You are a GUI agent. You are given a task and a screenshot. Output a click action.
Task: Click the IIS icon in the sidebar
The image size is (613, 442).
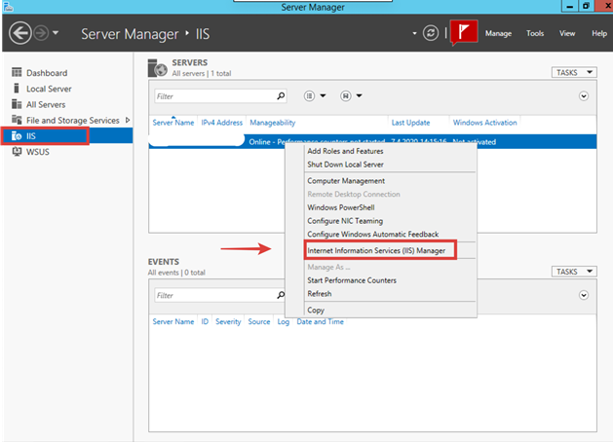[x=17, y=135]
